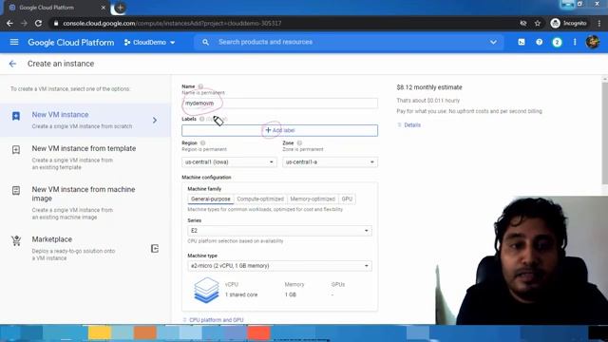
Task: Open the CloudDemo project selector dropdown
Action: (x=149, y=42)
